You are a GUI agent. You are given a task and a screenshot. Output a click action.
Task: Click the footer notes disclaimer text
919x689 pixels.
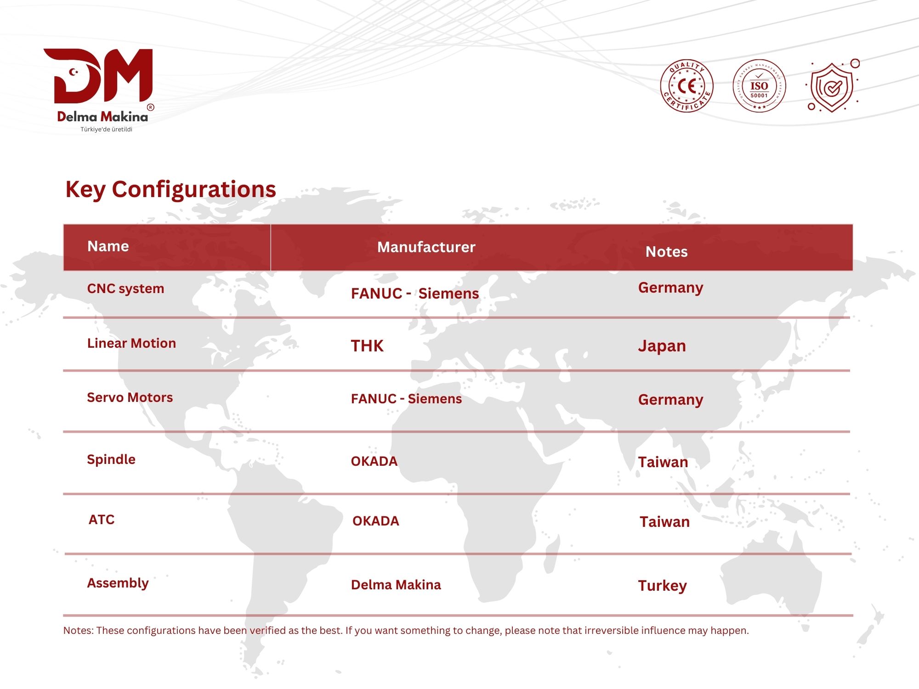coord(406,630)
